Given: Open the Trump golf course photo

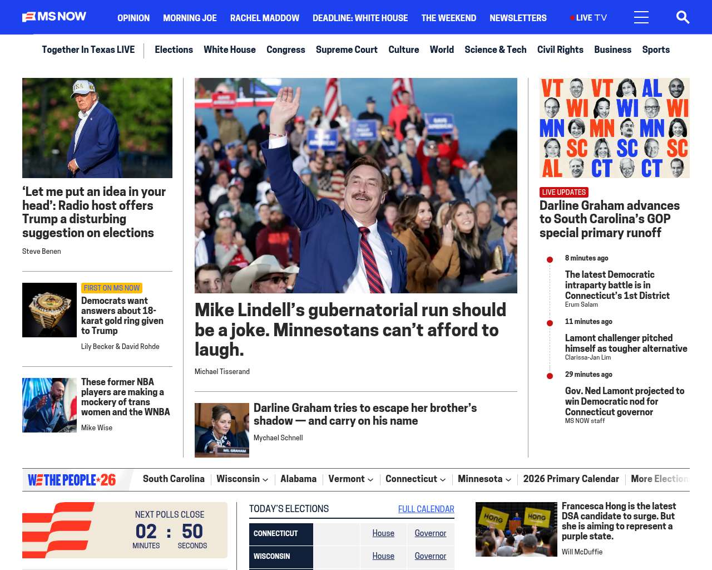Looking at the screenshot, I should 97,128.
